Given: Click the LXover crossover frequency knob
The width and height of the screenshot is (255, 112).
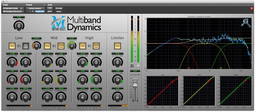Looking at the screenshot, I should pos(36,45).
